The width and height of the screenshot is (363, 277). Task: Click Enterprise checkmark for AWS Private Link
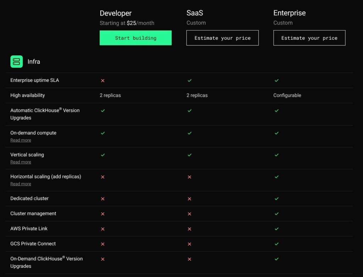tap(277, 229)
